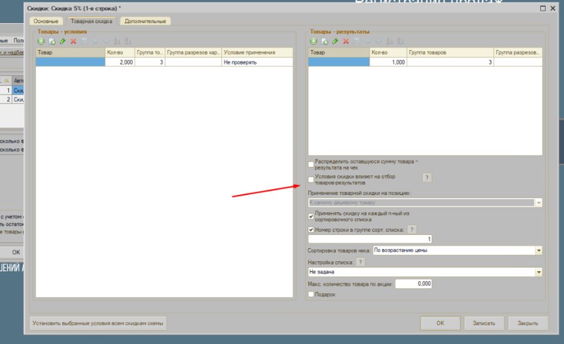Switch to the Основные tab

tap(46, 21)
